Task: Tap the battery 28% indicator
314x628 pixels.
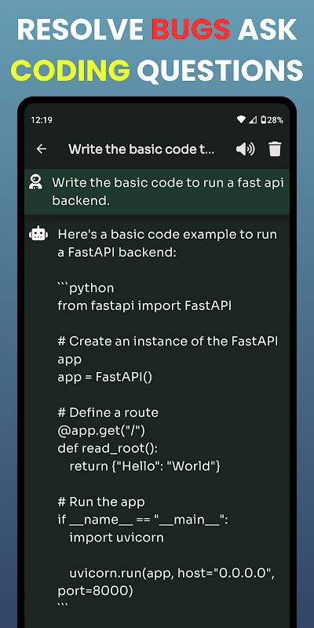Action: pos(272,119)
